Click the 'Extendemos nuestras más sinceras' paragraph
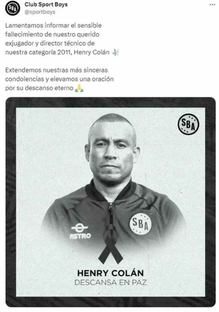This screenshot has width=219, height=312. (x=59, y=79)
